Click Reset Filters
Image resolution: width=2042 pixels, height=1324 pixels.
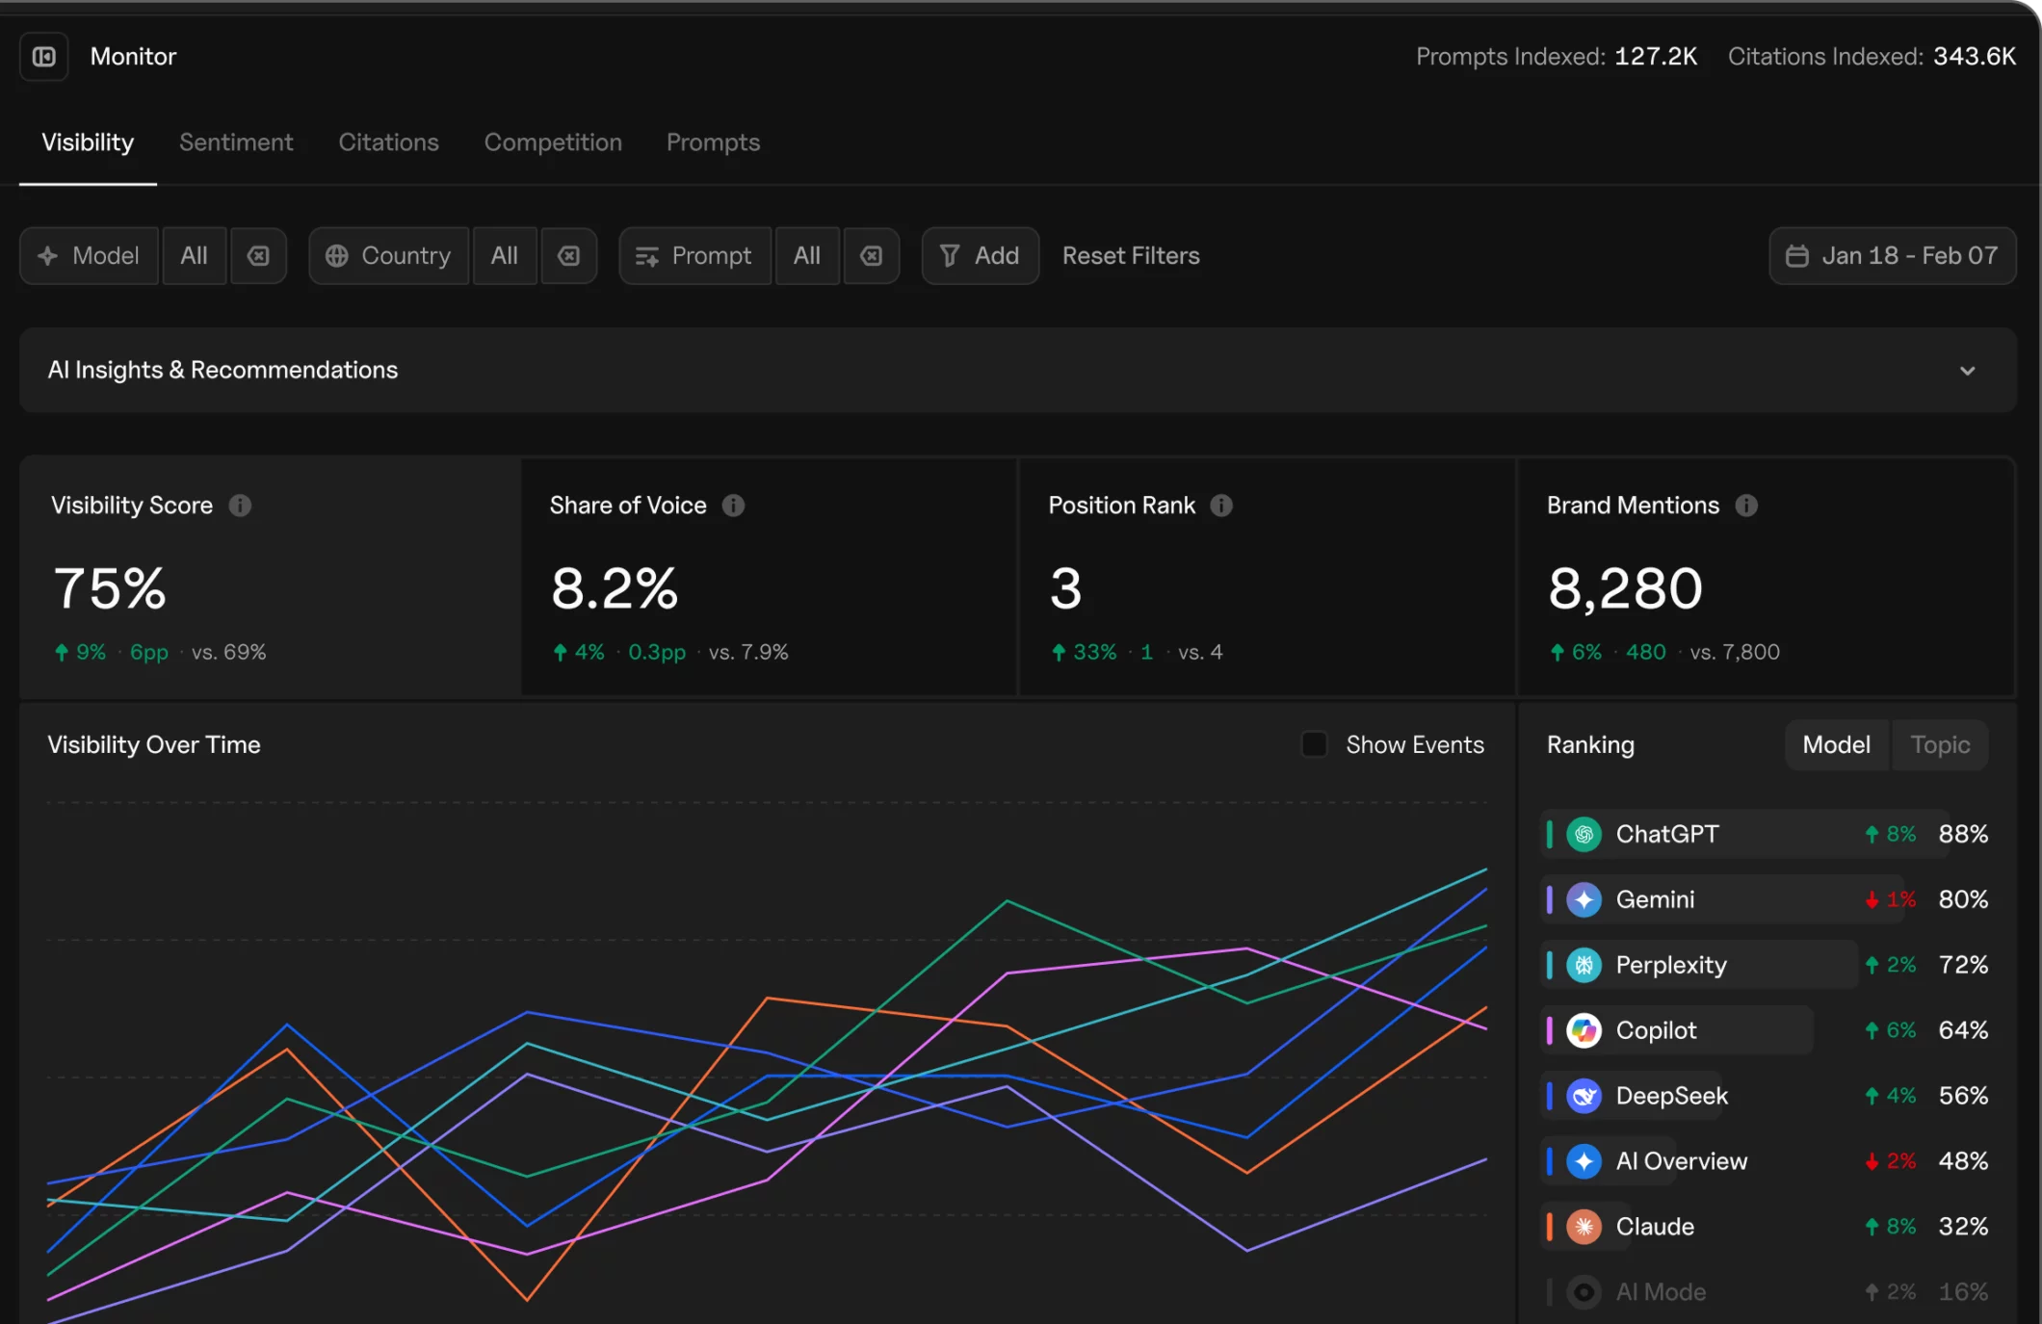(1131, 255)
